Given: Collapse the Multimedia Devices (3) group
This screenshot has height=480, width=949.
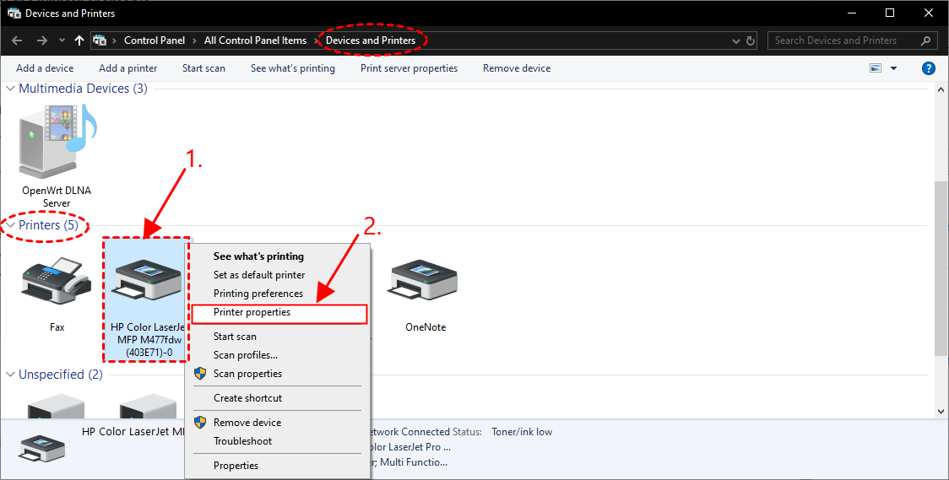Looking at the screenshot, I should point(10,89).
